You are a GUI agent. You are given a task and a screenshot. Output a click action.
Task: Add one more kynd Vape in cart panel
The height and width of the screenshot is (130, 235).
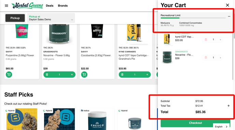(220, 40)
